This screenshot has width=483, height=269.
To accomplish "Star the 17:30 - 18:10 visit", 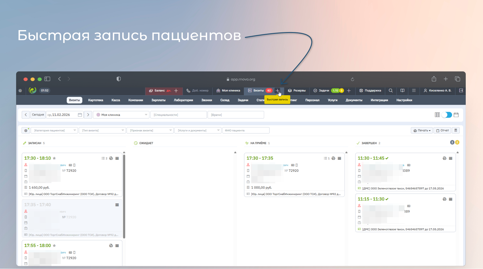I will coord(54,158).
